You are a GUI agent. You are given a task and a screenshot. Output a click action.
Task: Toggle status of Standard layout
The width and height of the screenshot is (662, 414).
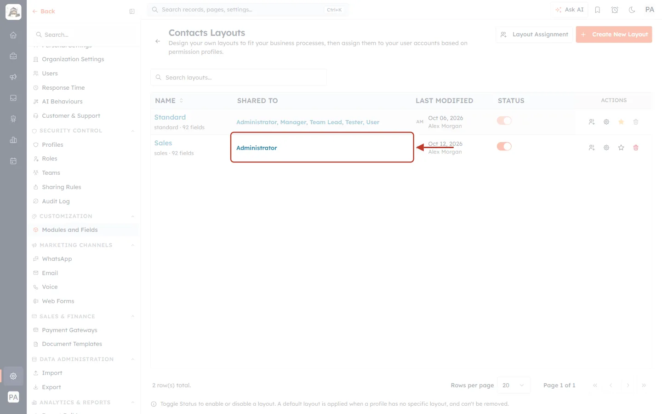[504, 121]
